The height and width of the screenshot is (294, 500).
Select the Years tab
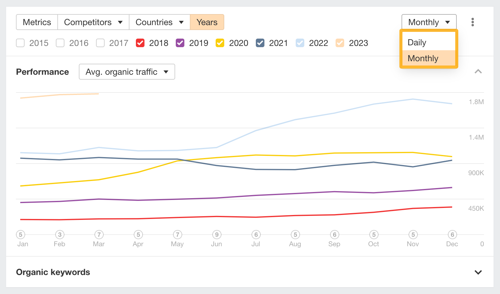click(207, 22)
